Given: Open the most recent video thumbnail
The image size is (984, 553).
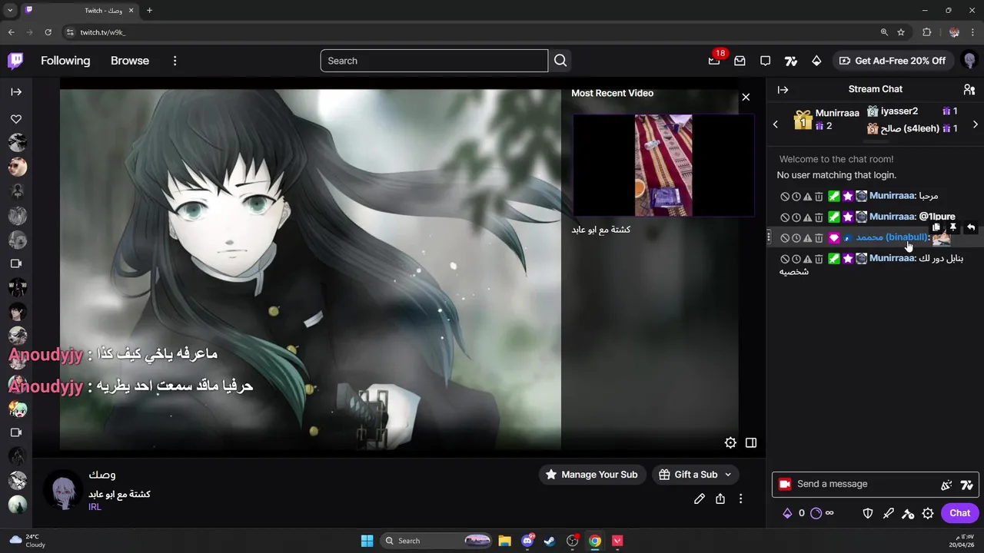Looking at the screenshot, I should 663,165.
